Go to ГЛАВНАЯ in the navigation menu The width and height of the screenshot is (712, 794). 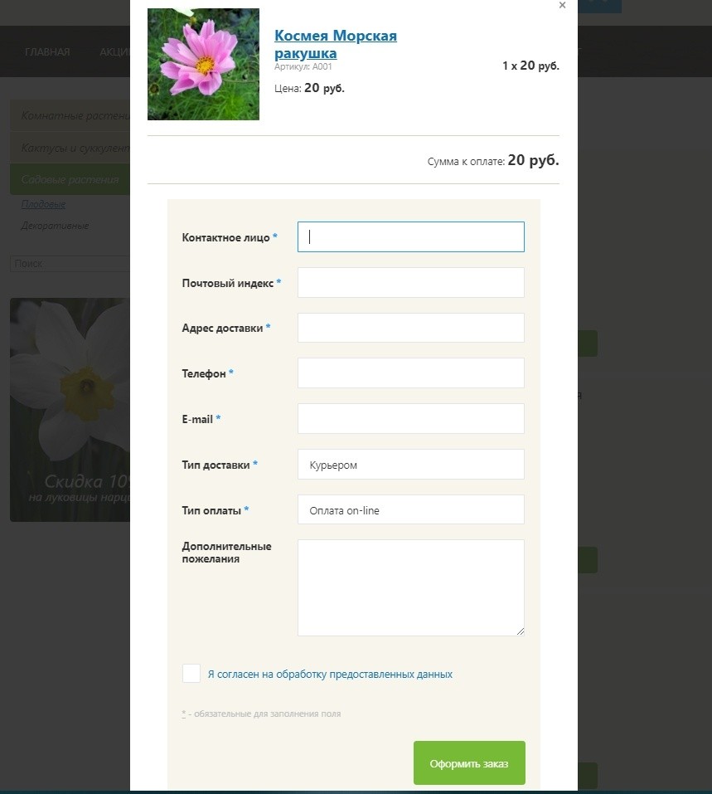click(47, 51)
